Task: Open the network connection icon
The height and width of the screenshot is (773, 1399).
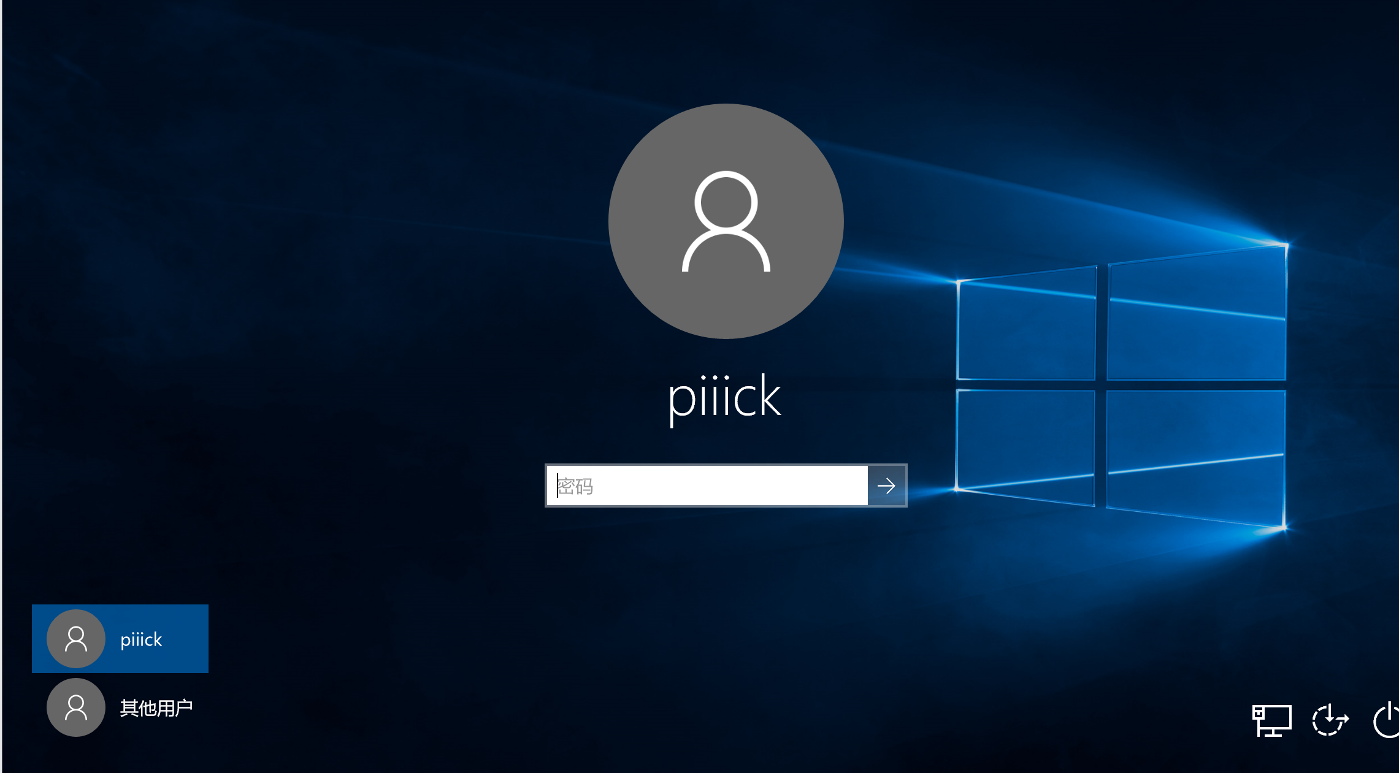Action: 1271,720
